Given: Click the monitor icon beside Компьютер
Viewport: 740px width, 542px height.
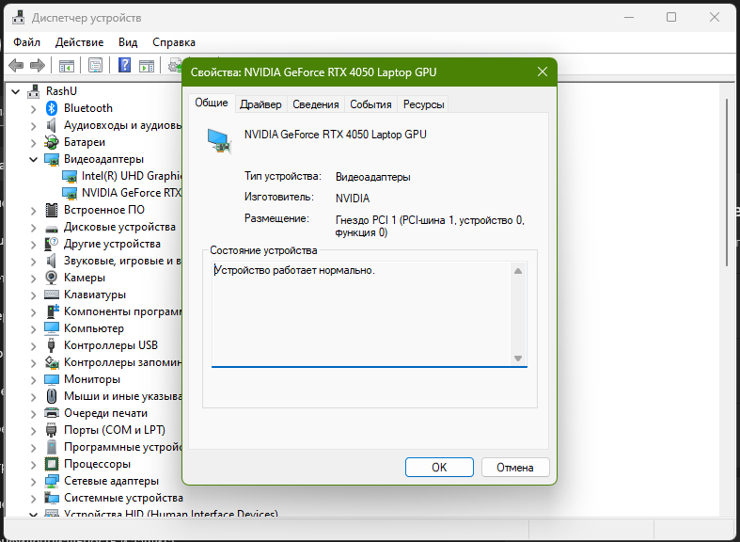Looking at the screenshot, I should (x=52, y=328).
